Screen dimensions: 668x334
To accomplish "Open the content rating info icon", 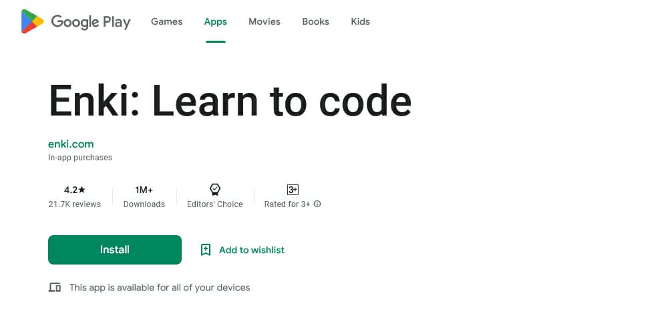I will click(x=317, y=204).
